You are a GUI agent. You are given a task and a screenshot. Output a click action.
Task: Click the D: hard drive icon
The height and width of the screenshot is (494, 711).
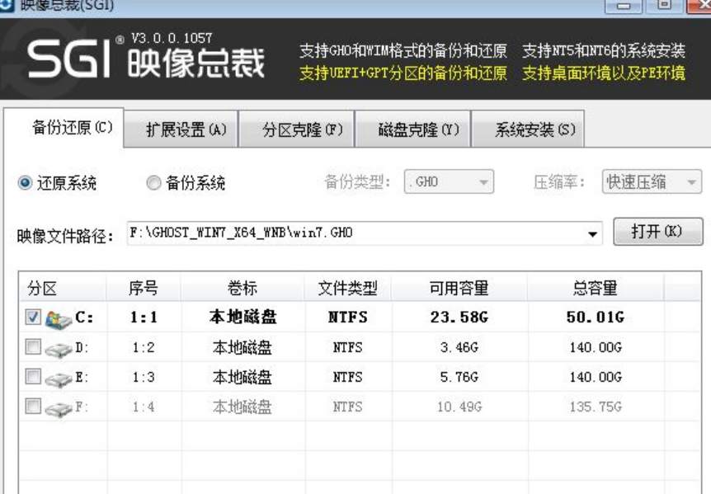pos(59,350)
